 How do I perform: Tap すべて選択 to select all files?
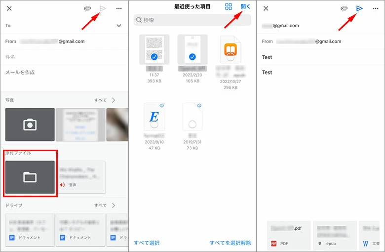tap(147, 243)
